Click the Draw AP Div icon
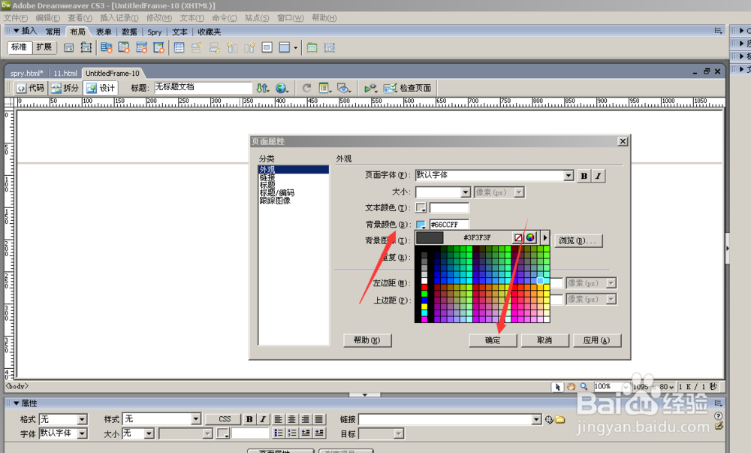 coord(86,47)
